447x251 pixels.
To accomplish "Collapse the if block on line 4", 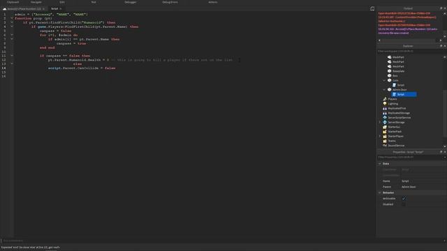I will pyautogui.click(x=12, y=26).
